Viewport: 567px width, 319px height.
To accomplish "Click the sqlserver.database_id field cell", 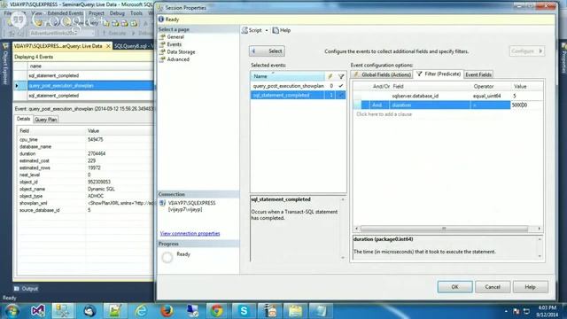I will (x=430, y=96).
